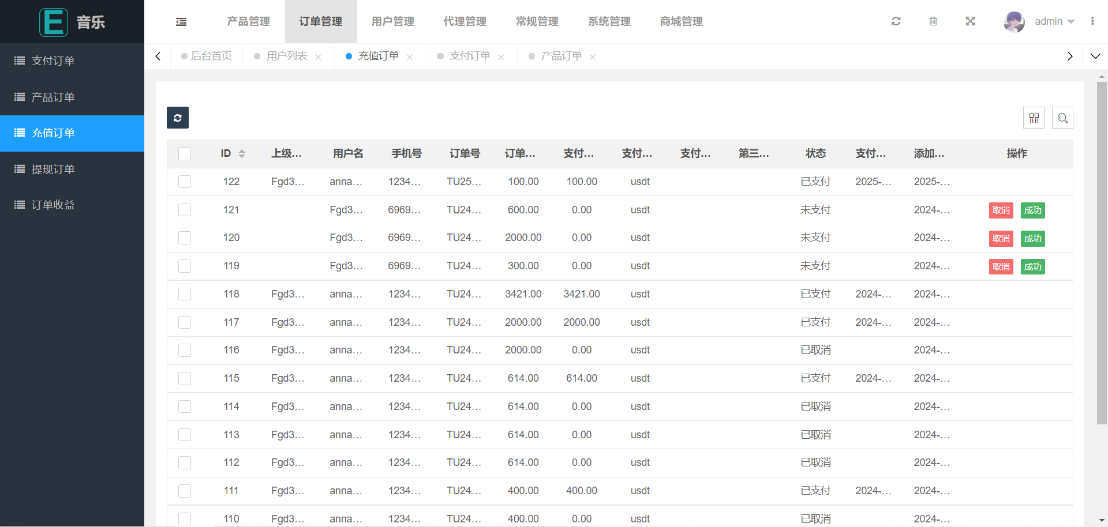Open the column filter grid icon

tap(1034, 118)
